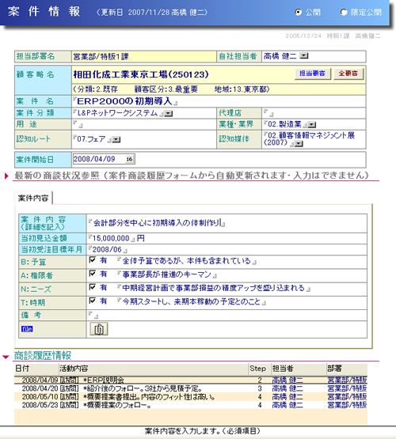396x439 pixels.
Task: Click the 備考 empty field
Action: tap(93, 315)
